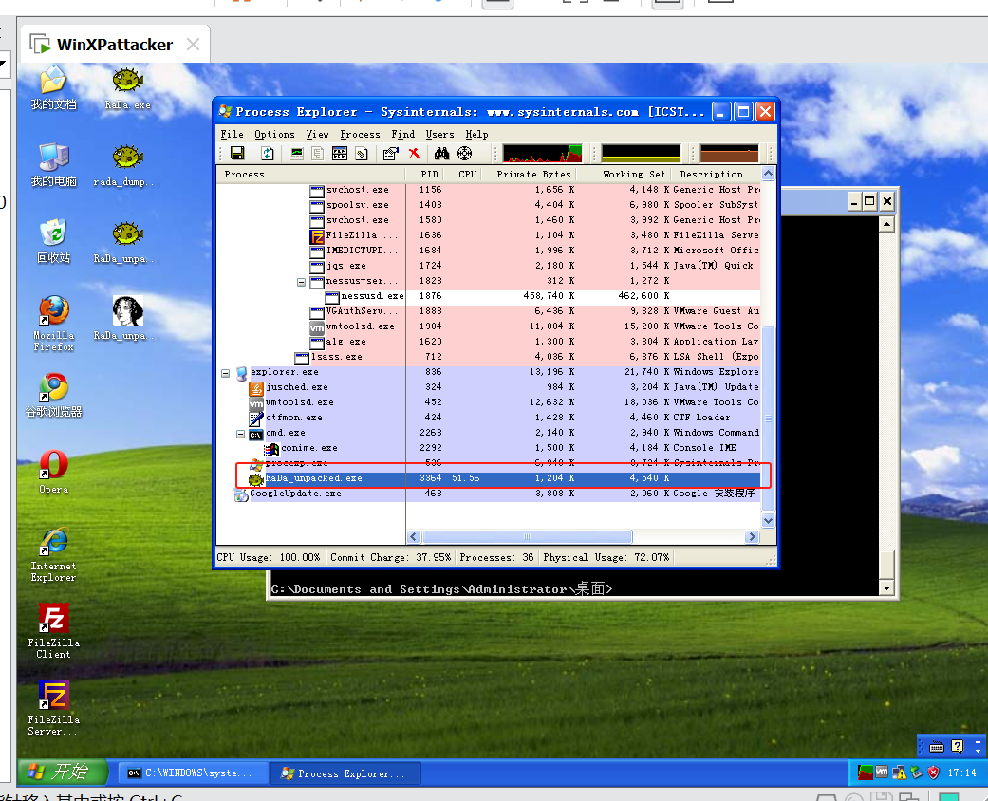
Task: Click the 我的电脑 desktop icon
Action: point(53,165)
